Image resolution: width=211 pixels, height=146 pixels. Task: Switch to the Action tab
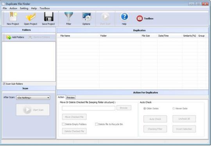[x=61, y=97]
